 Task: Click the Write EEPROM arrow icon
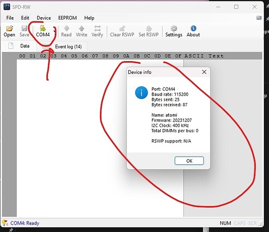pos(81,28)
